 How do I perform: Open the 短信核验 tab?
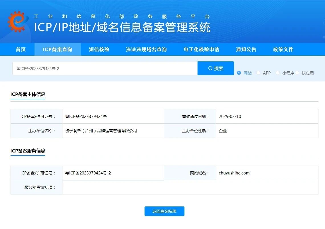pyautogui.click(x=99, y=49)
